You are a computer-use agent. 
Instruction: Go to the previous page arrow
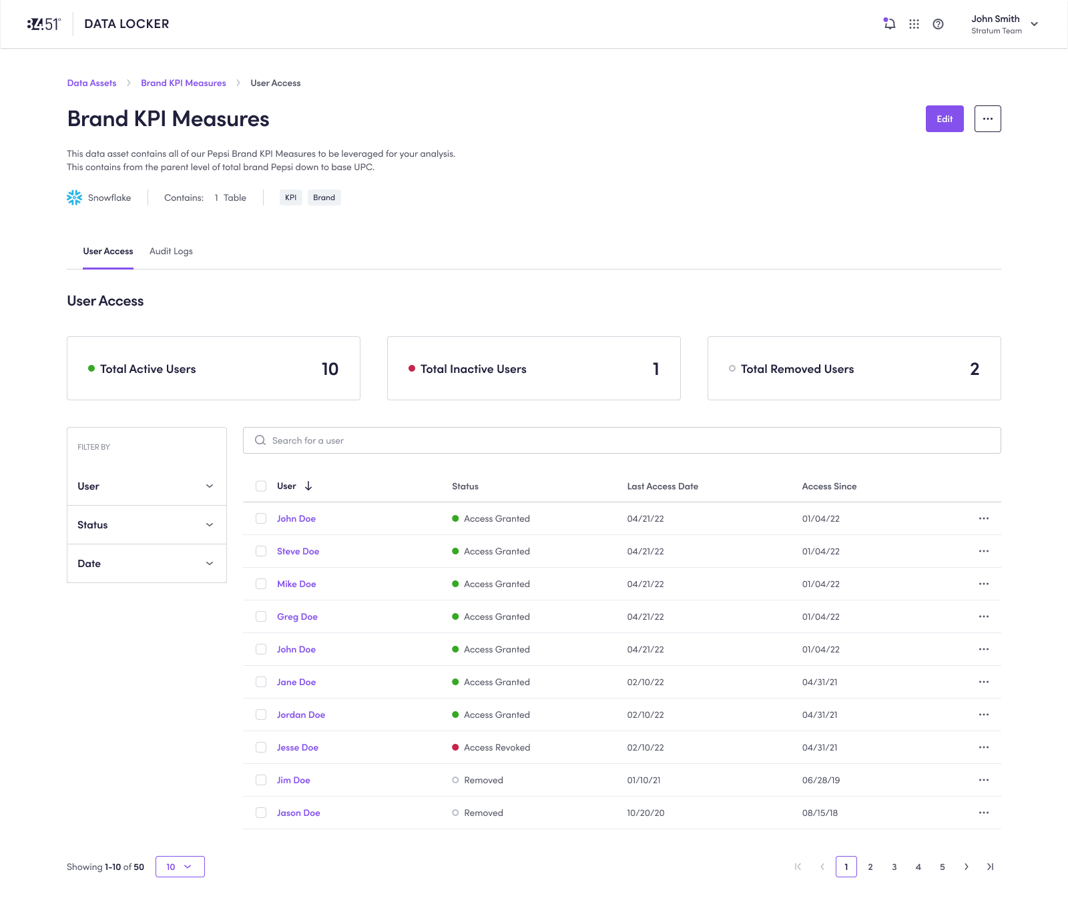click(822, 867)
